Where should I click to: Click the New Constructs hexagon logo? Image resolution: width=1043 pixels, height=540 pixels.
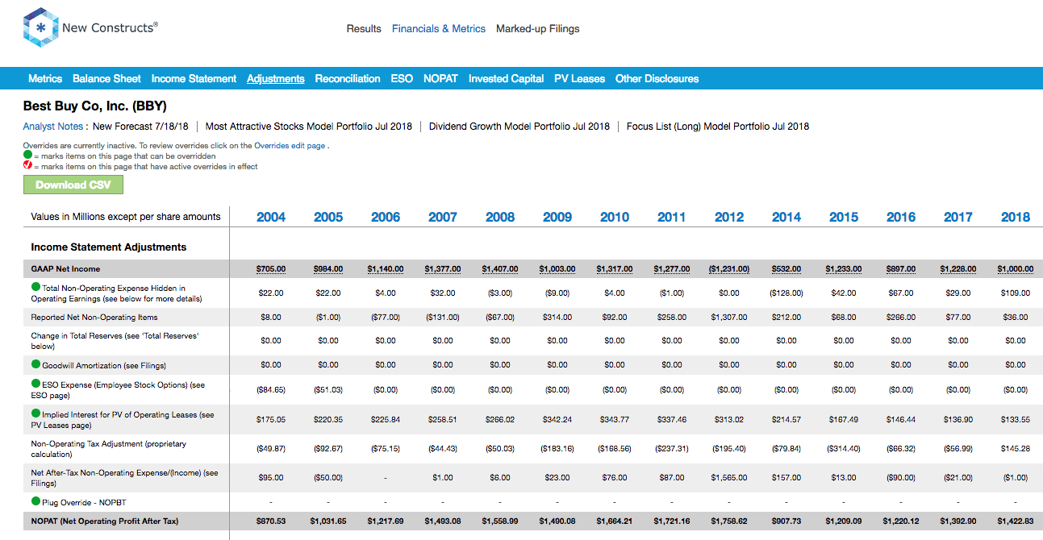[x=40, y=28]
